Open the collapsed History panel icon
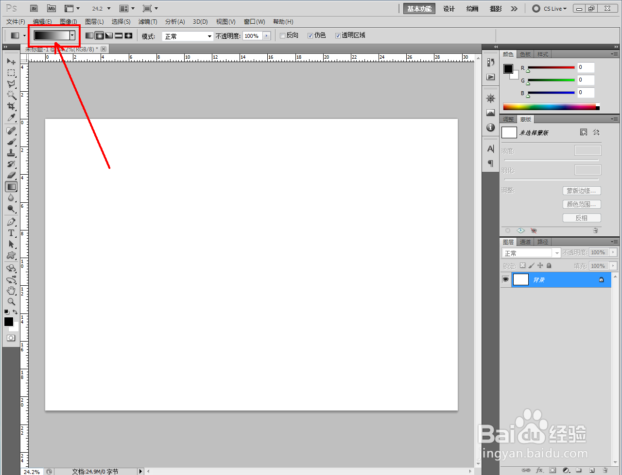Image resolution: width=622 pixels, height=475 pixels. pyautogui.click(x=491, y=62)
